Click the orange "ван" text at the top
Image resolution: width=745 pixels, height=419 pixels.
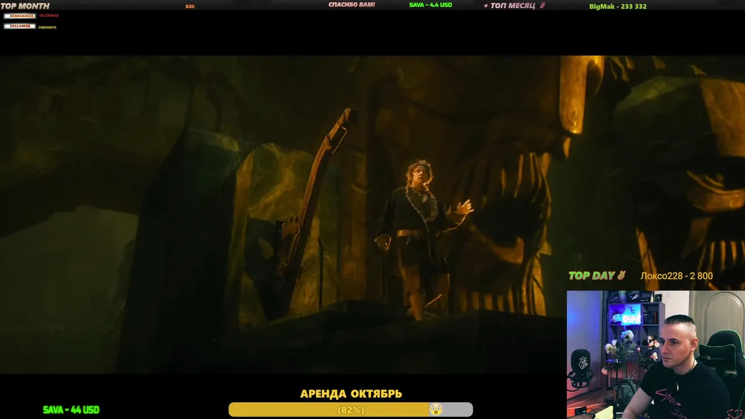coord(190,6)
